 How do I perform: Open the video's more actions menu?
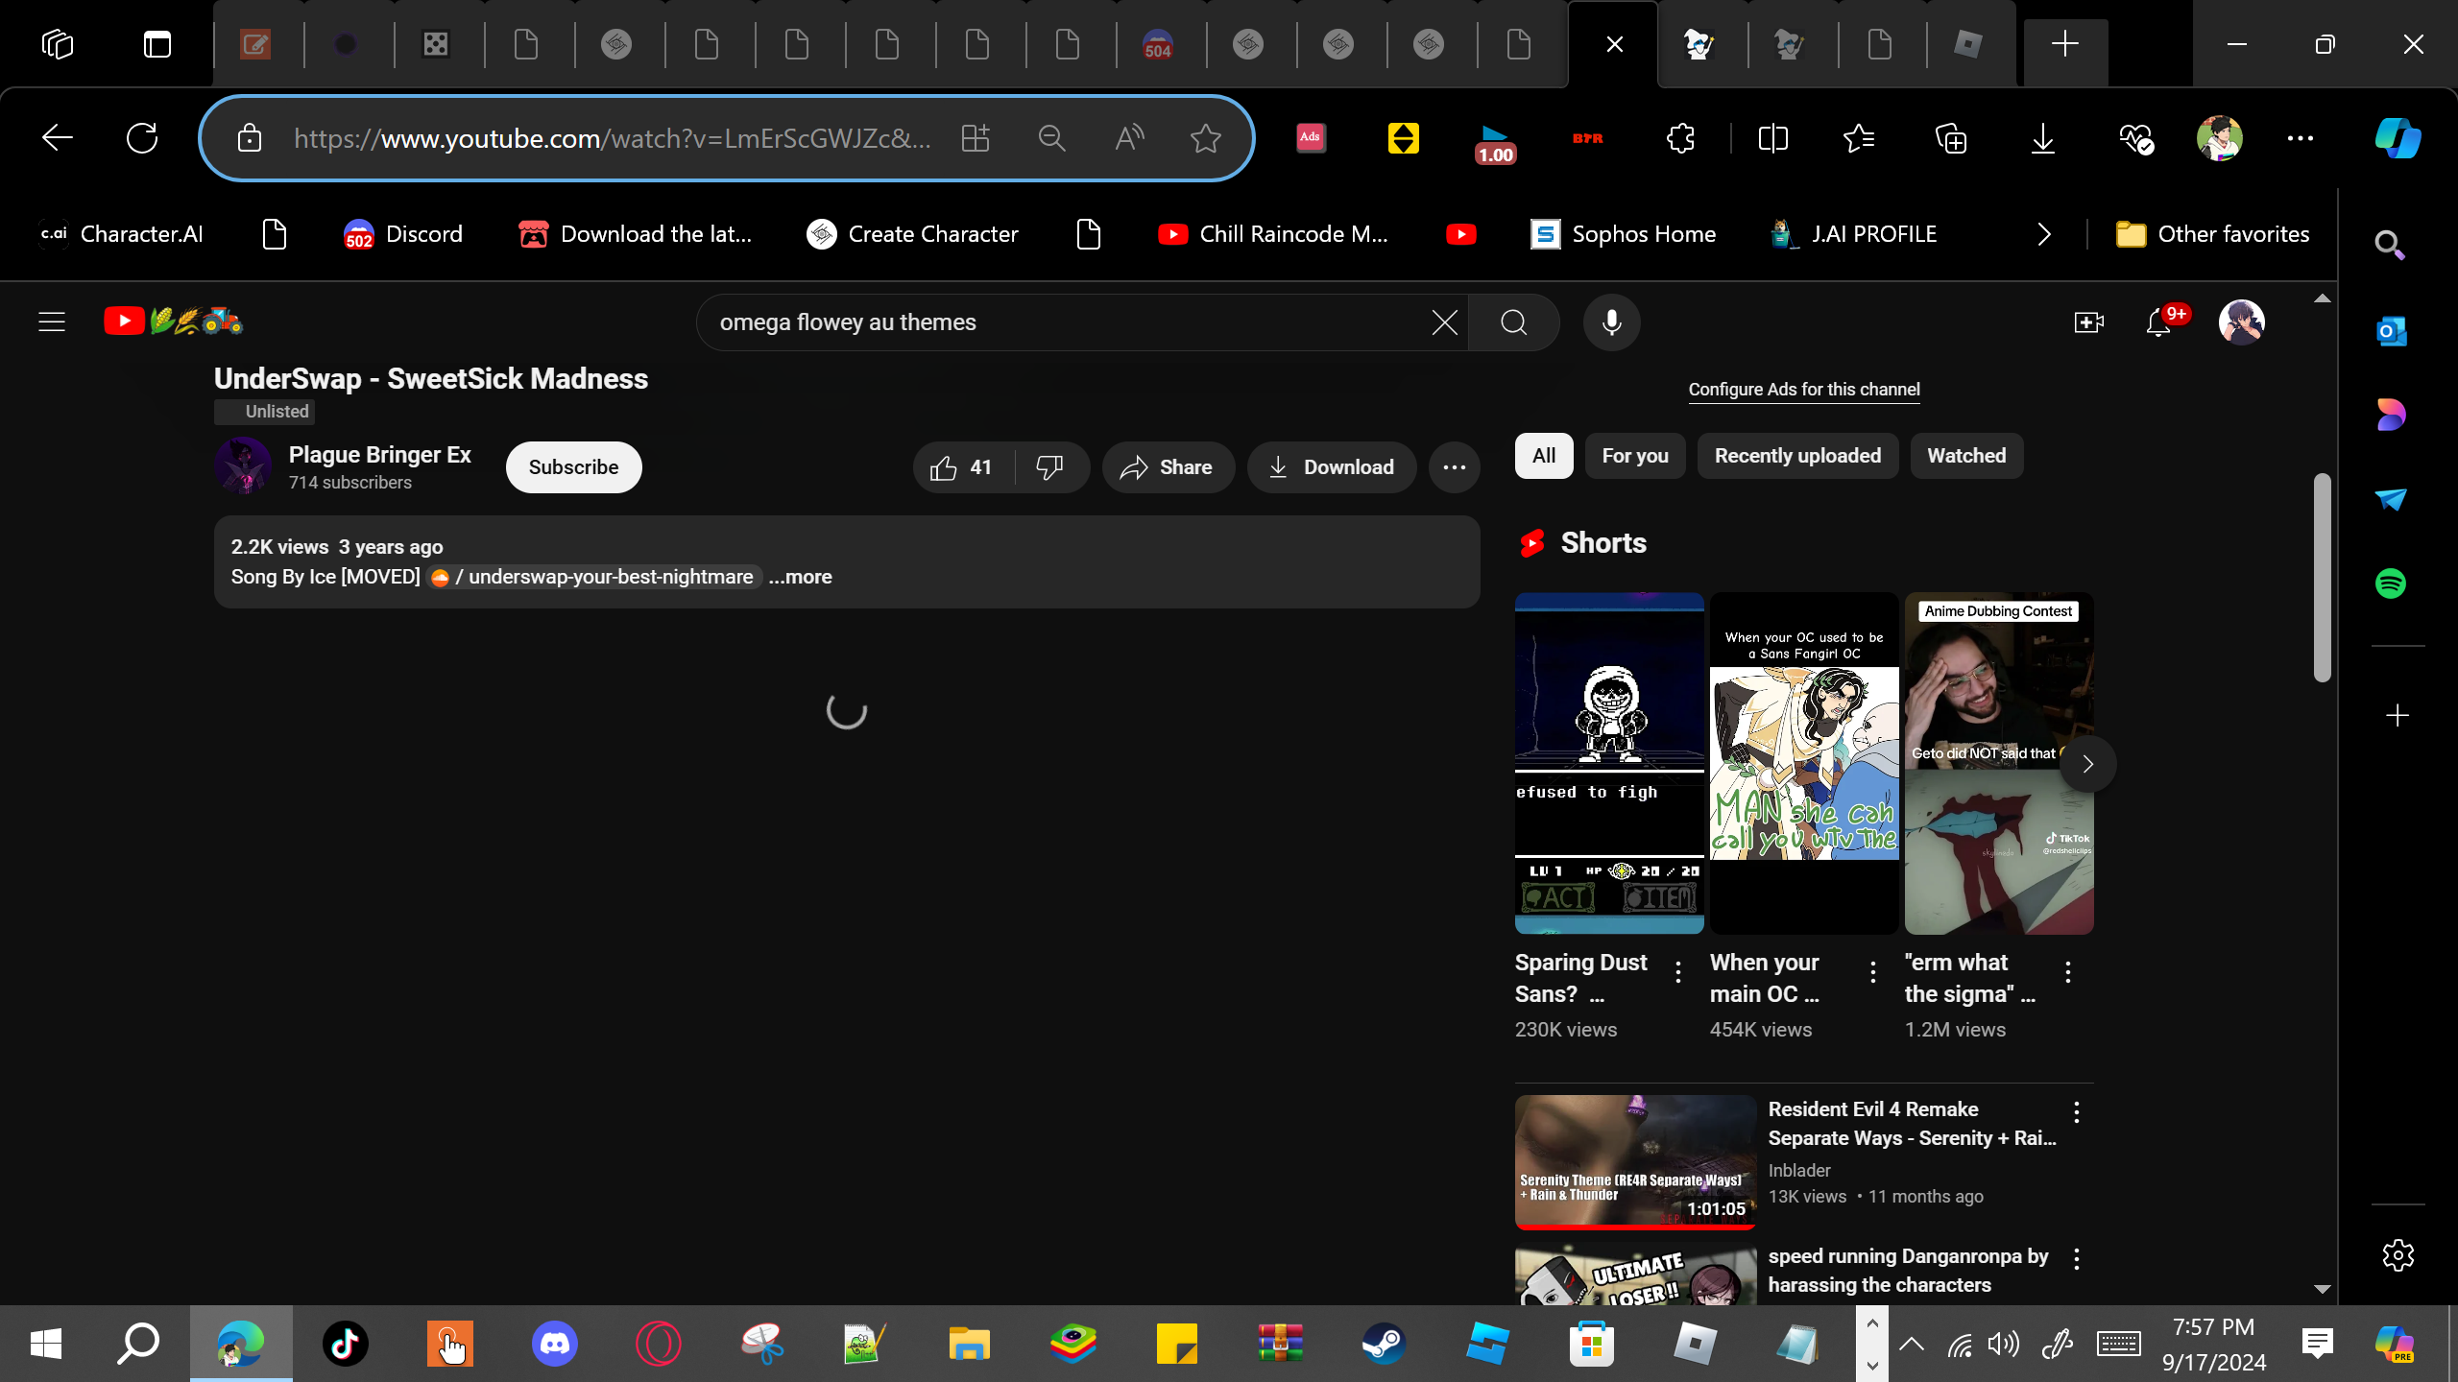pyautogui.click(x=1454, y=467)
